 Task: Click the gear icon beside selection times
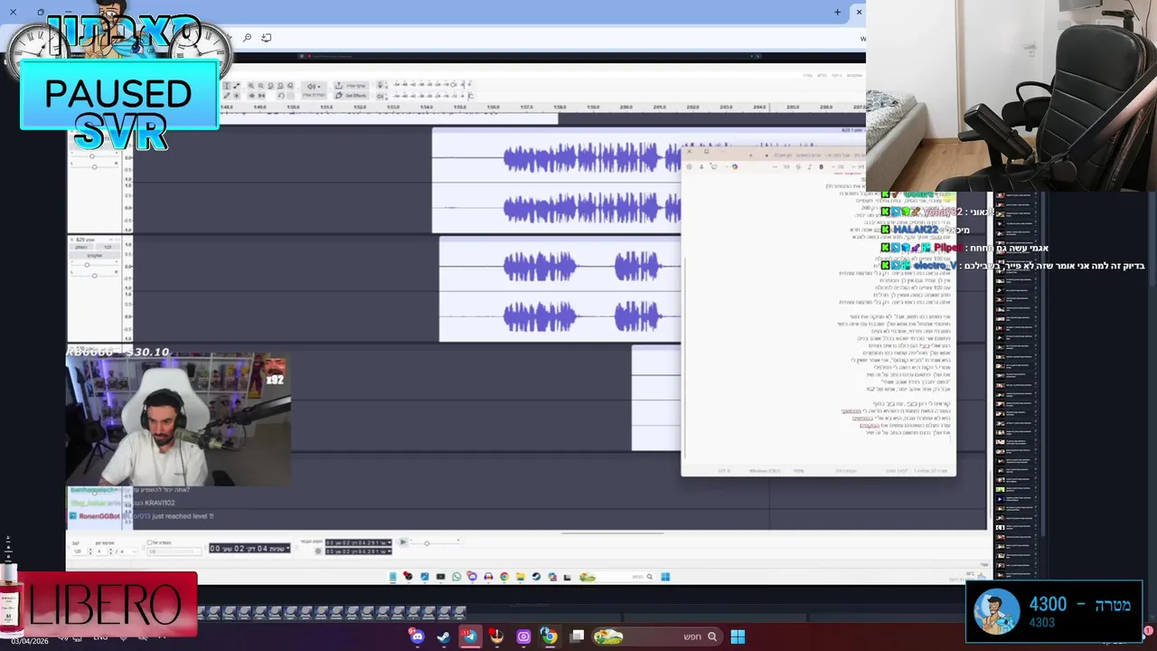point(317,552)
